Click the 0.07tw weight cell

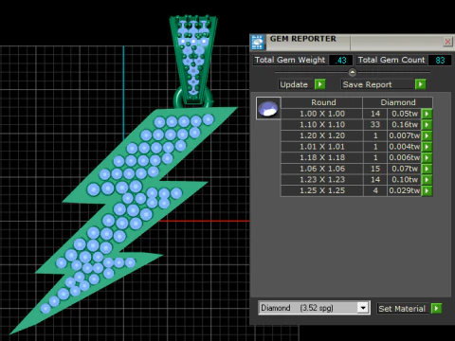point(405,169)
